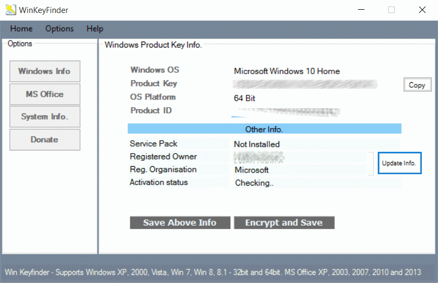Select the Windows Info button
The width and height of the screenshot is (438, 283).
45,71
